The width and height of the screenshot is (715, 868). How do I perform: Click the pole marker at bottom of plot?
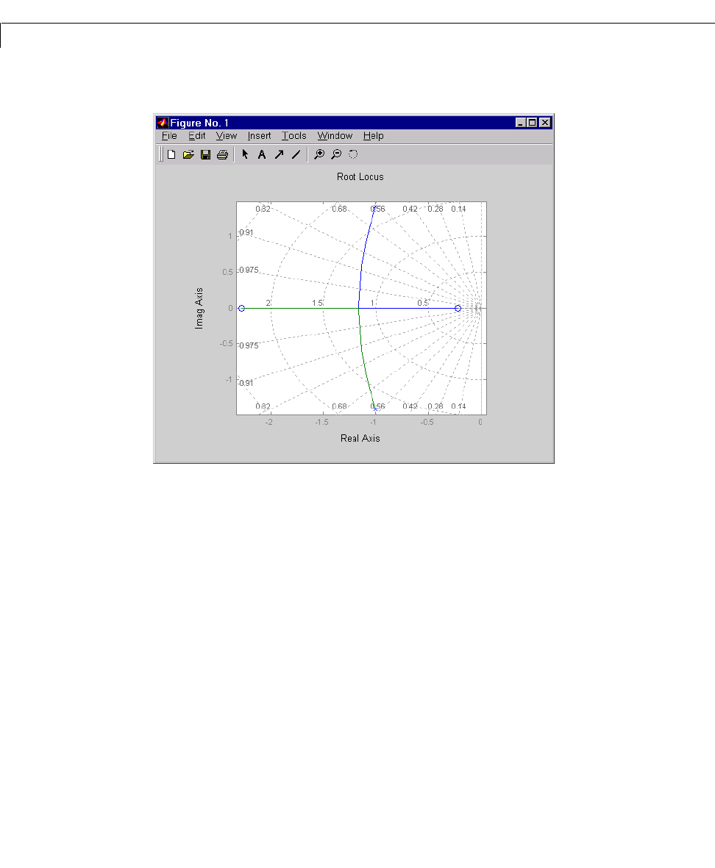click(x=375, y=409)
